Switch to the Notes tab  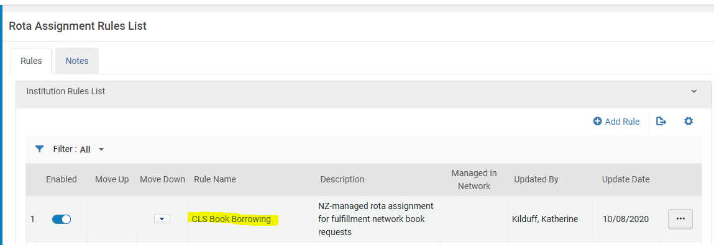pos(77,61)
